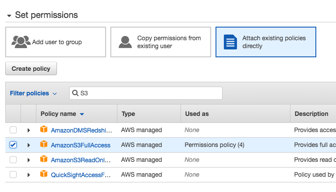Click the orange box icon for AmazonS3ReadOnl...
The height and width of the screenshot is (192, 336).
pyautogui.click(x=44, y=159)
